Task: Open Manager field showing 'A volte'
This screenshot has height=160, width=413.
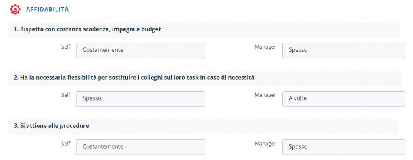Action: (344, 99)
